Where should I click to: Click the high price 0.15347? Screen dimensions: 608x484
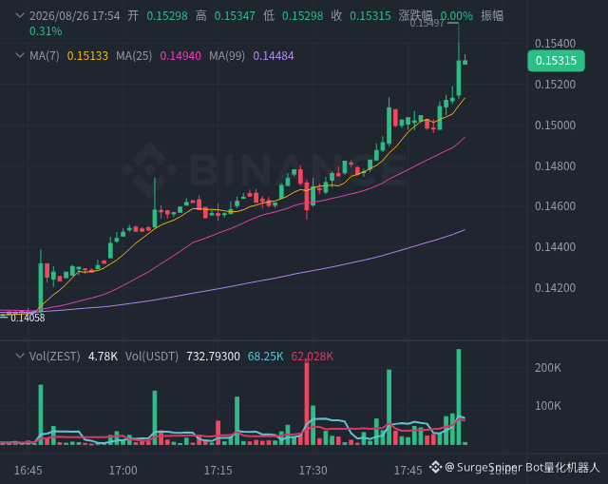pyautogui.click(x=235, y=16)
